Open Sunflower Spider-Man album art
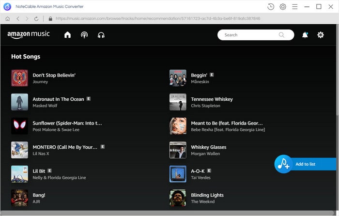Viewport: 339px width, 216px height. [x=20, y=126]
